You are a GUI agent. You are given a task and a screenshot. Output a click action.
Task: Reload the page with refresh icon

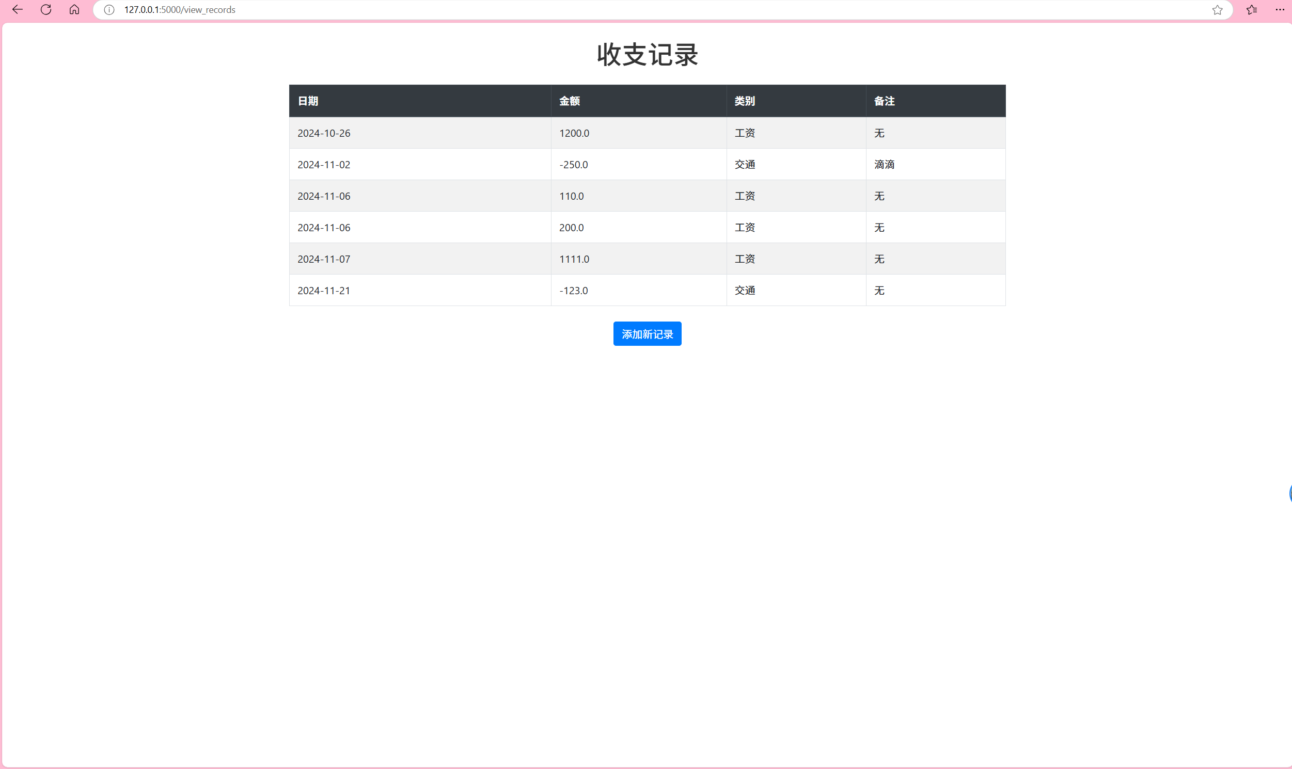46,10
